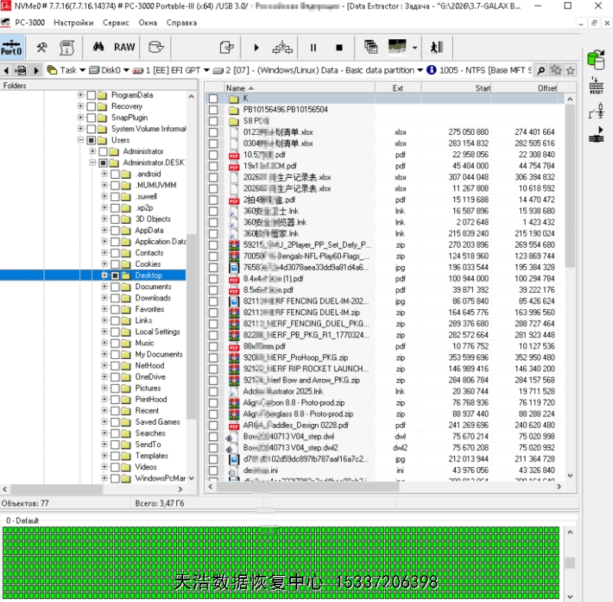Click the Port 0 toolbar button
The width and height of the screenshot is (613, 602).
11,48
